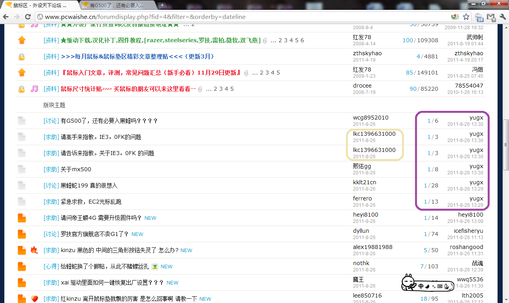This screenshot has width=509, height=303.
Task: Reload the current forum page
Action: point(28,17)
